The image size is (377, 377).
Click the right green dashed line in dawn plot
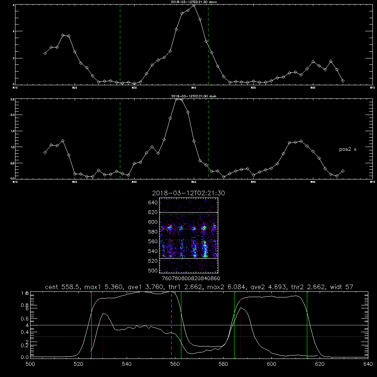[208, 44]
